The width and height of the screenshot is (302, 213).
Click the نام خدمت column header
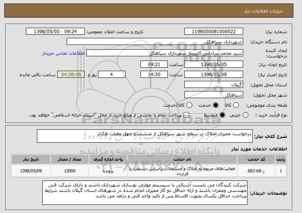coord(182,159)
